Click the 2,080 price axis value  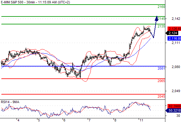pos(176,67)
